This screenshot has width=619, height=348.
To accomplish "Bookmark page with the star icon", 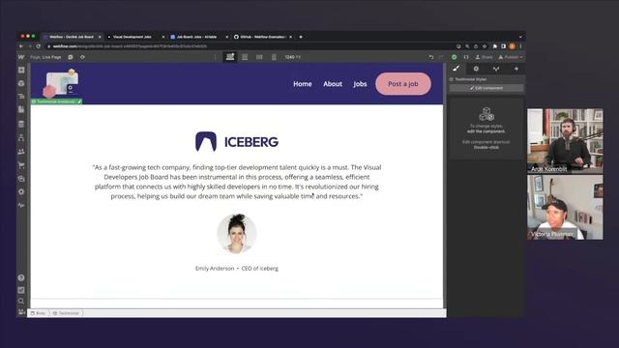I will coord(485,46).
